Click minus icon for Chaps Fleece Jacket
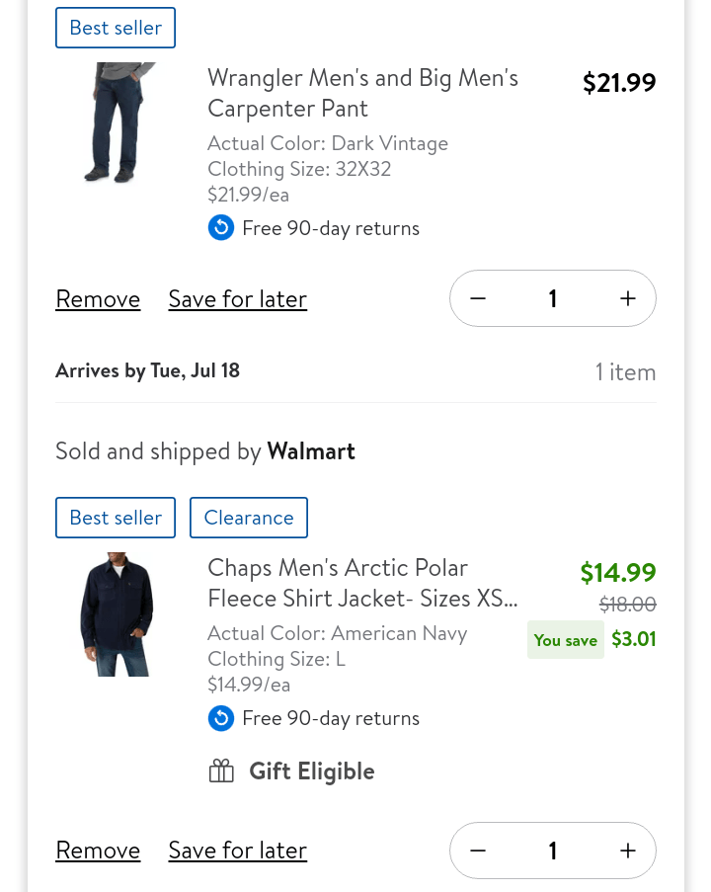Viewport: 711px width, 892px height. [478, 851]
